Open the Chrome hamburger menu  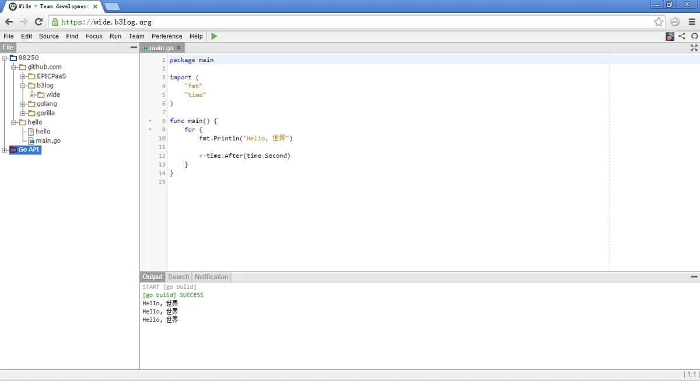tap(692, 22)
